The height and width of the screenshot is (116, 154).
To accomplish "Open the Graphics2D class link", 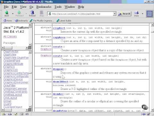I will pyautogui.click(x=11, y=70).
